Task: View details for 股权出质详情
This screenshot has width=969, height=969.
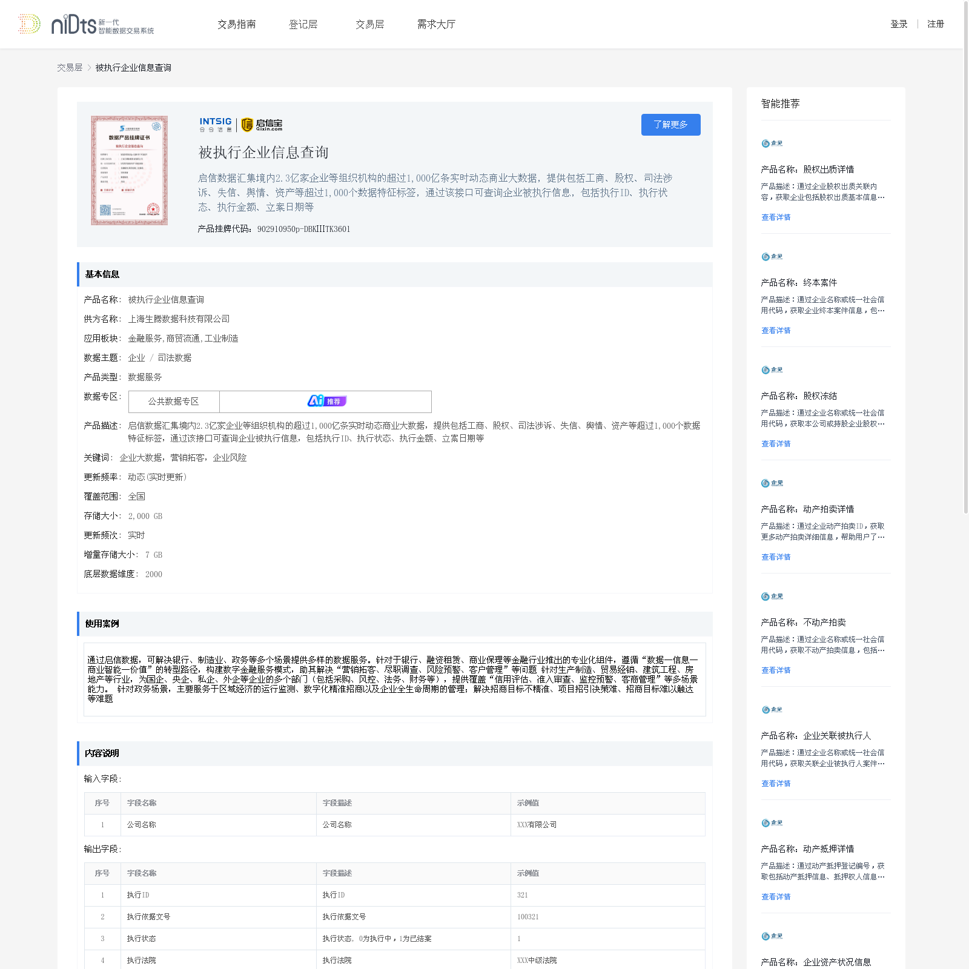Action: pyautogui.click(x=776, y=217)
